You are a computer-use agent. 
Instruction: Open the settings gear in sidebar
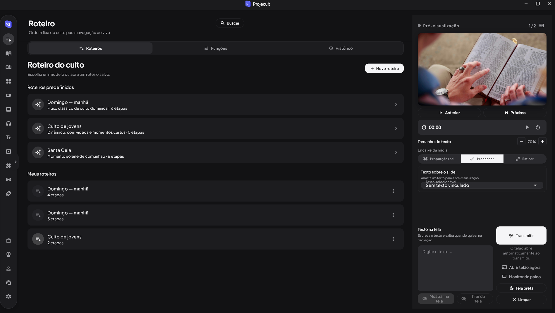[x=8, y=297]
